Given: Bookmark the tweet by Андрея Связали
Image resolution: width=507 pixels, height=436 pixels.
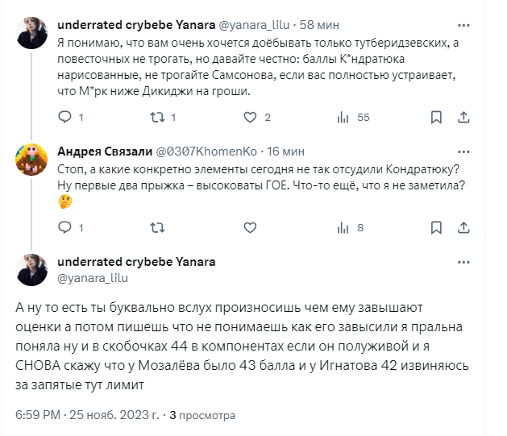Looking at the screenshot, I should click(x=436, y=228).
